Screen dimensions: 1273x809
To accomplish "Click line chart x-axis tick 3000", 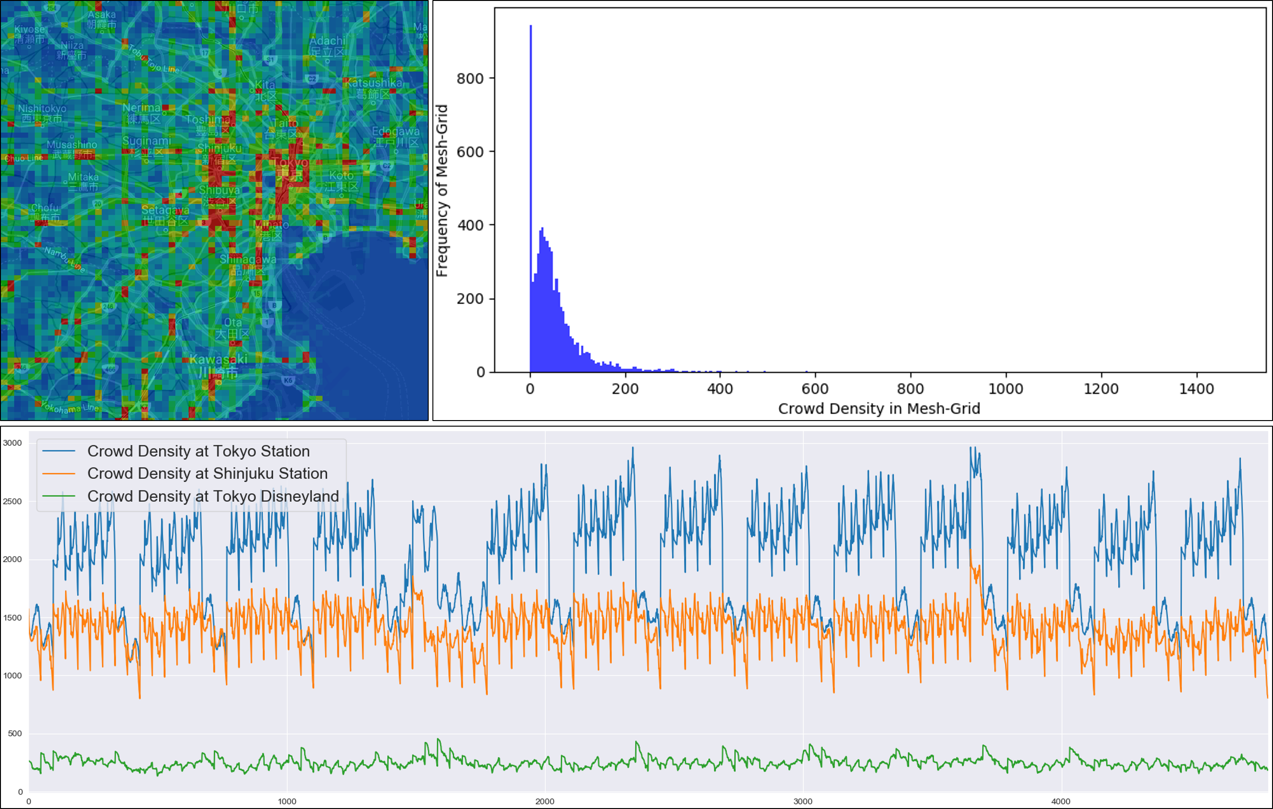I will (x=802, y=801).
